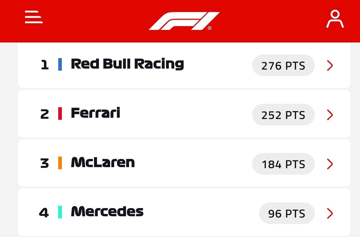360x237 pixels.
Task: Select the McLaren team name
Action: pos(103,162)
